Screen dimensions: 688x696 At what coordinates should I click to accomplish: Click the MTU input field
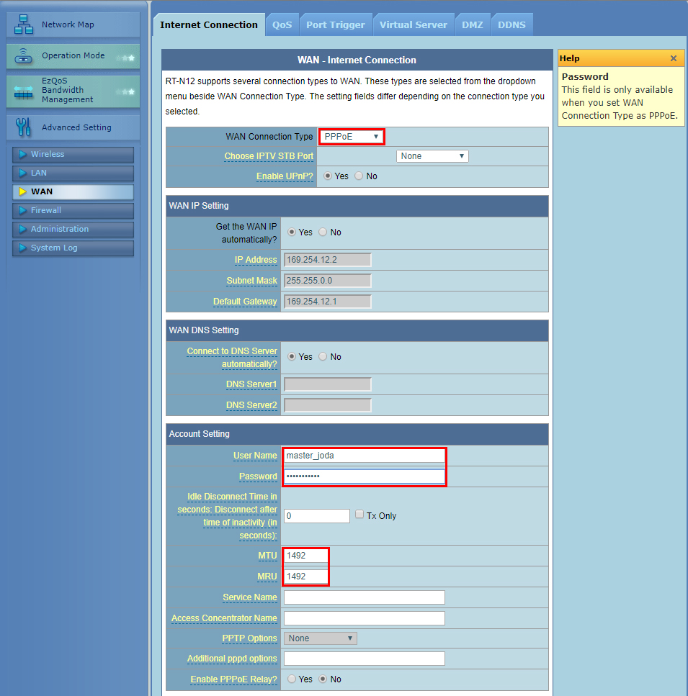(x=306, y=556)
